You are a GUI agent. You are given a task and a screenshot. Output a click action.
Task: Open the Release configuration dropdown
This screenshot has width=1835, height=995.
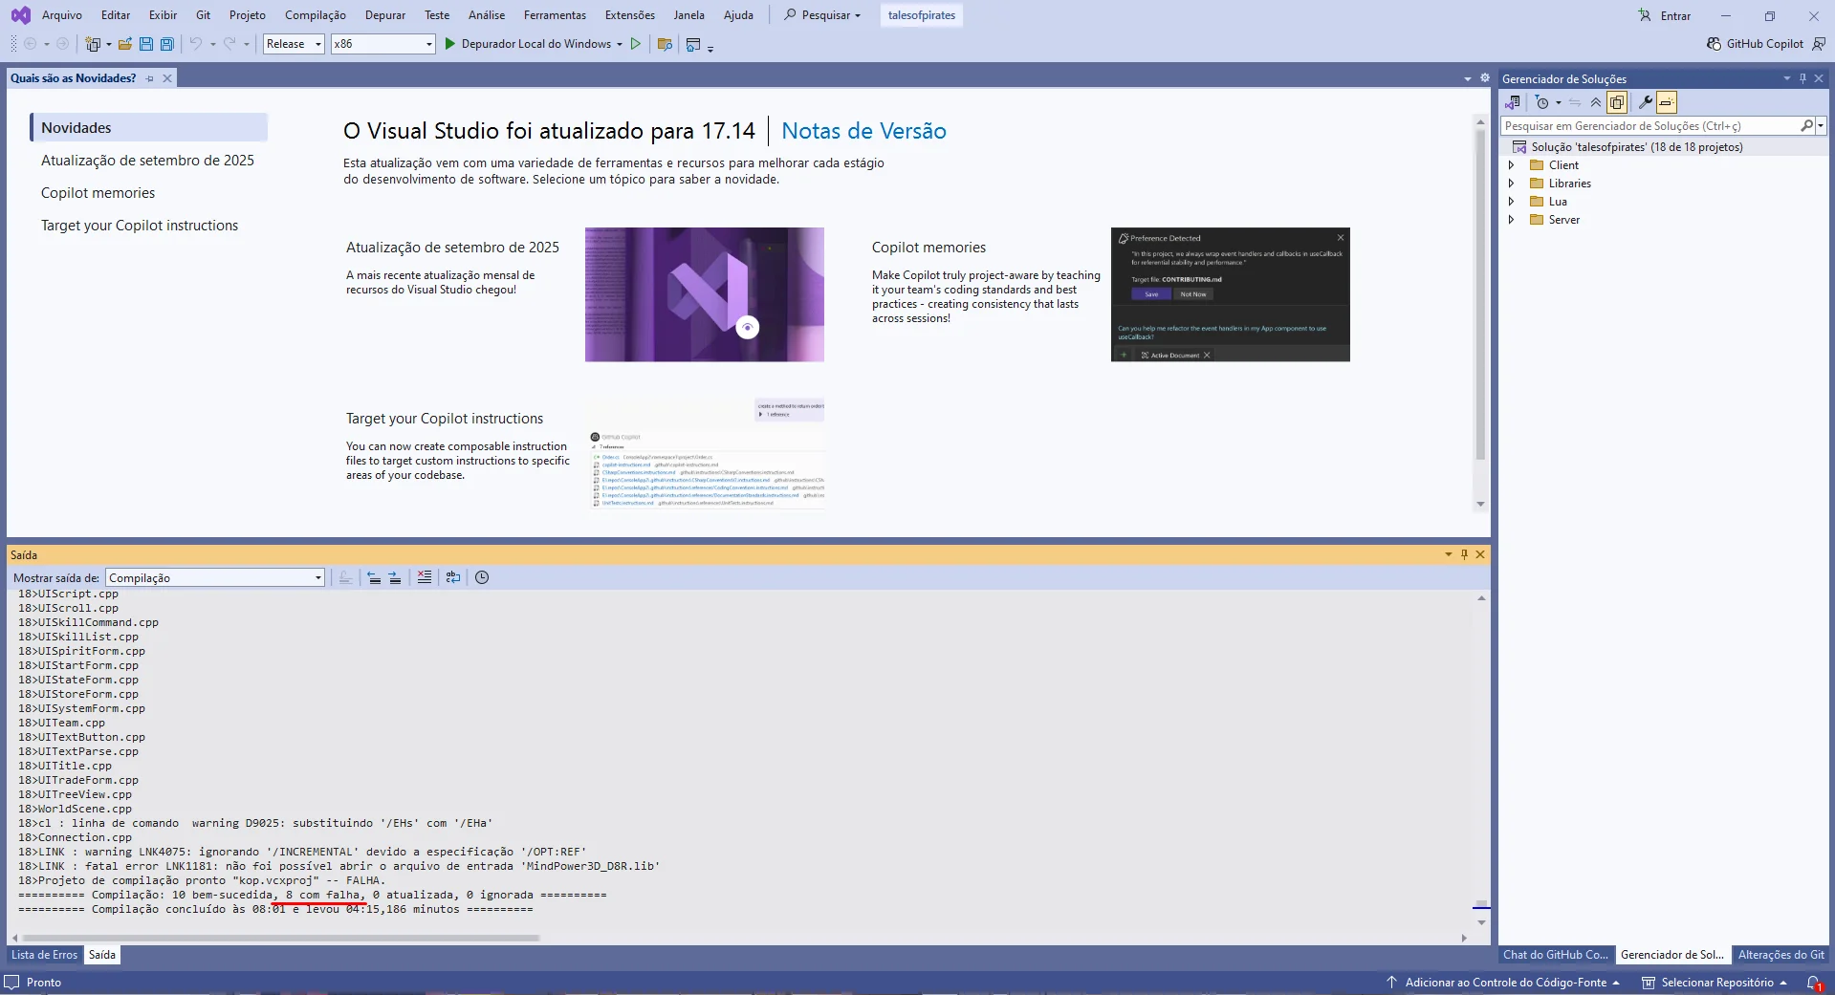click(x=294, y=44)
